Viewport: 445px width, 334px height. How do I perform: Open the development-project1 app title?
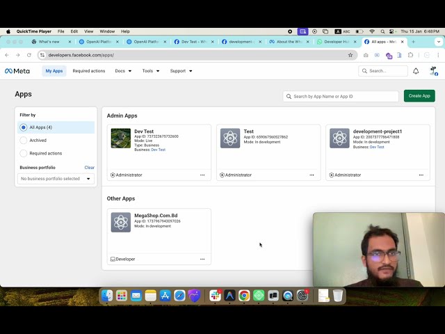pos(378,132)
